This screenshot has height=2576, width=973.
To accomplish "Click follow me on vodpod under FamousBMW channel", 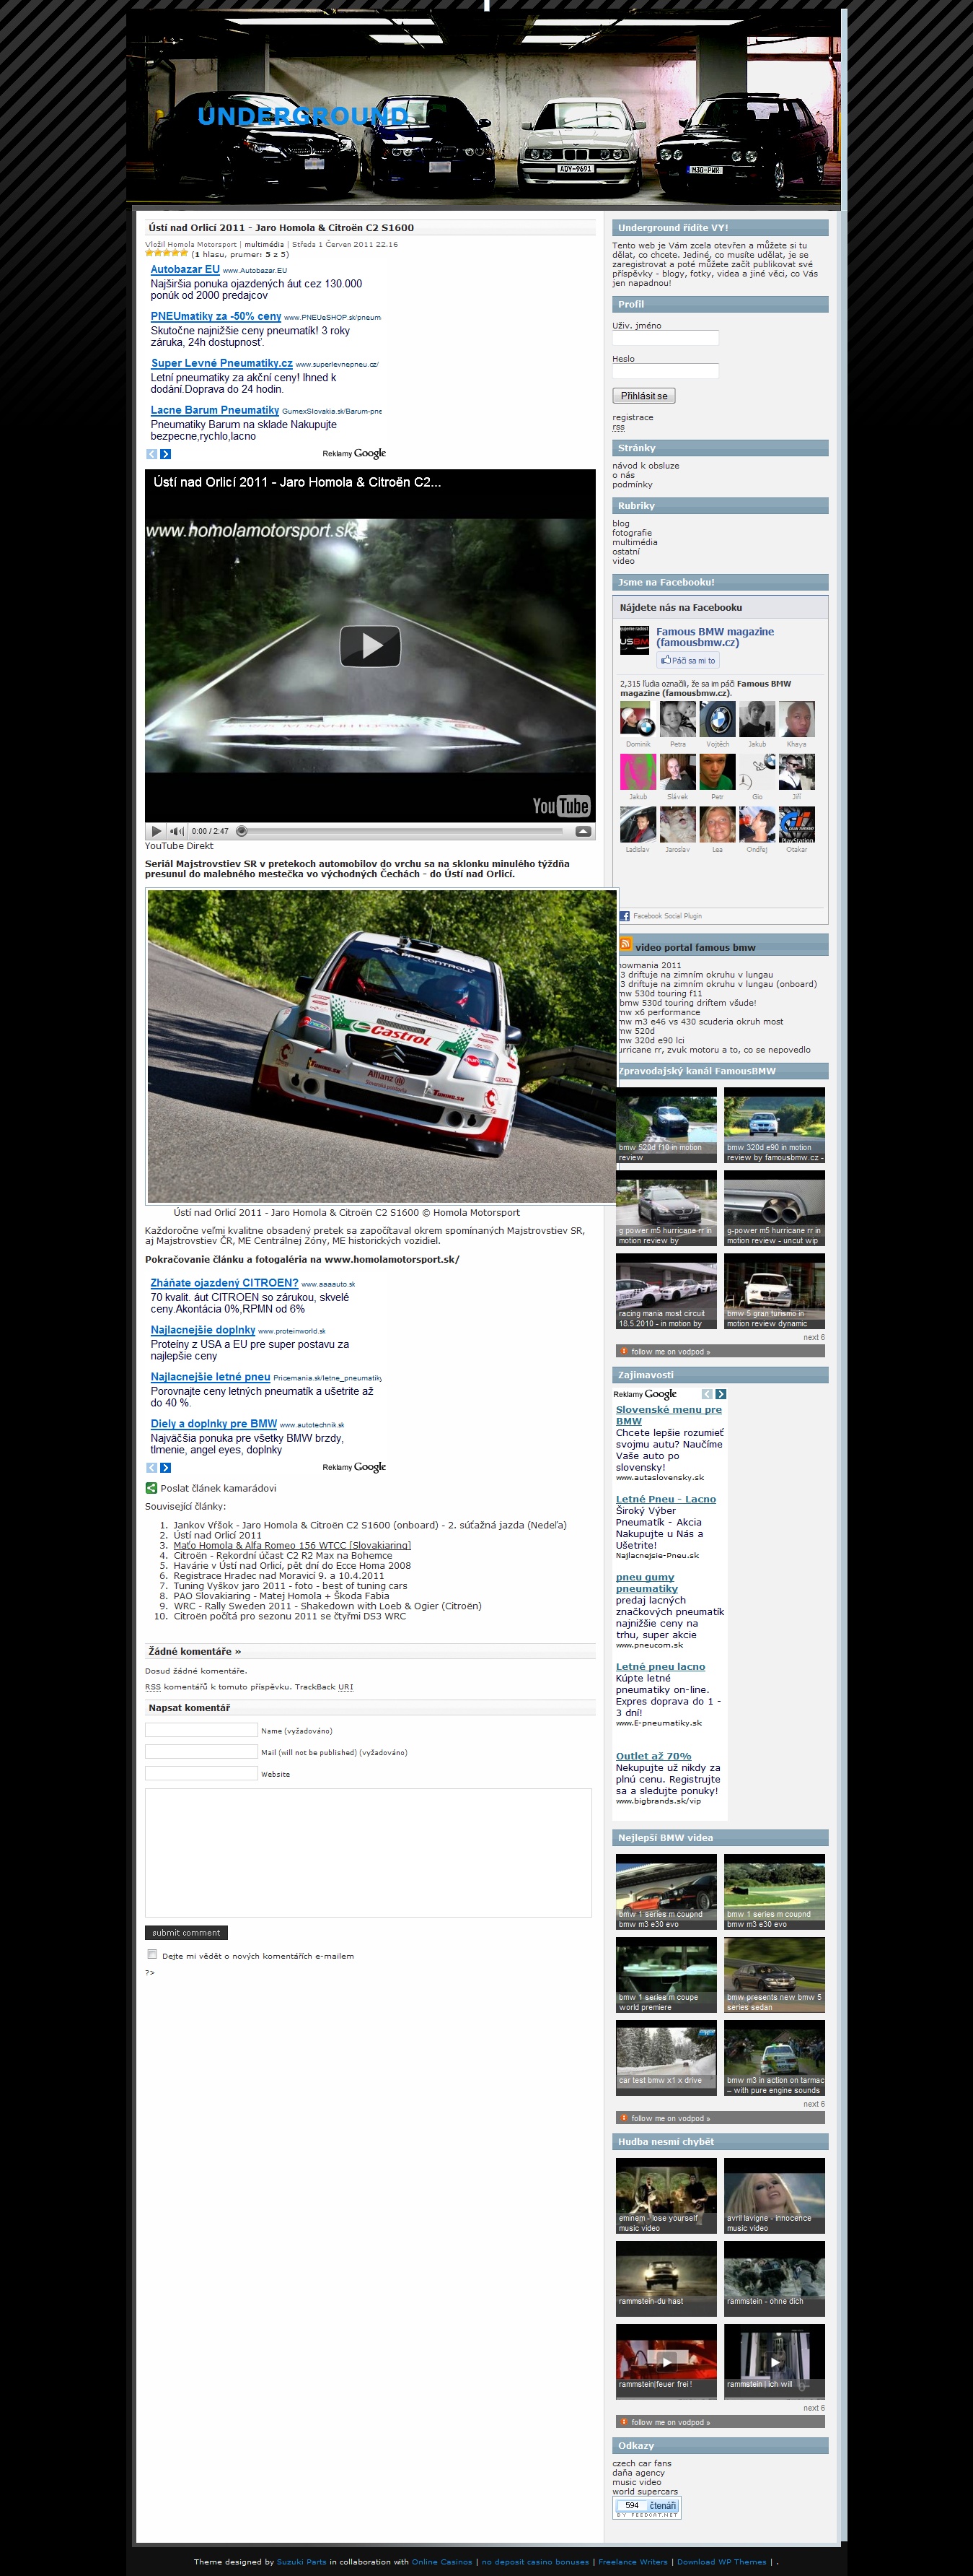I will tap(670, 1351).
